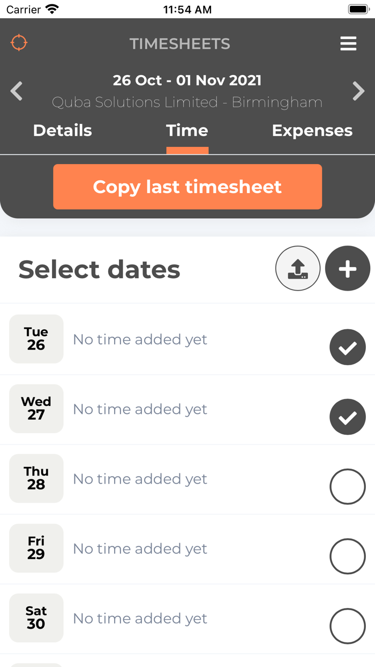Screen dimensions: 375x667
Task: Tap the Copy last timesheet button
Action: 187,187
